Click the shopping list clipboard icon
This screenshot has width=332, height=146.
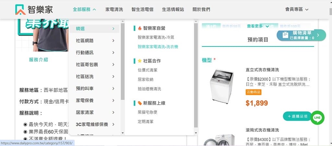point(285,35)
